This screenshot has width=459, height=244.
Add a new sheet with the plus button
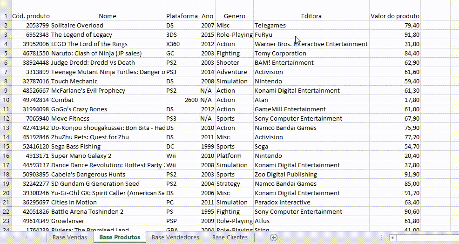pos(273,237)
